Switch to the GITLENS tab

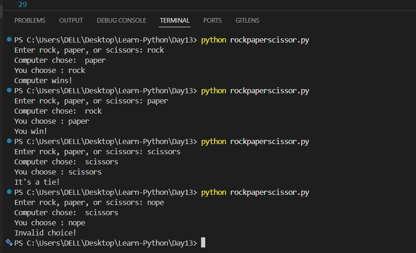pos(247,20)
